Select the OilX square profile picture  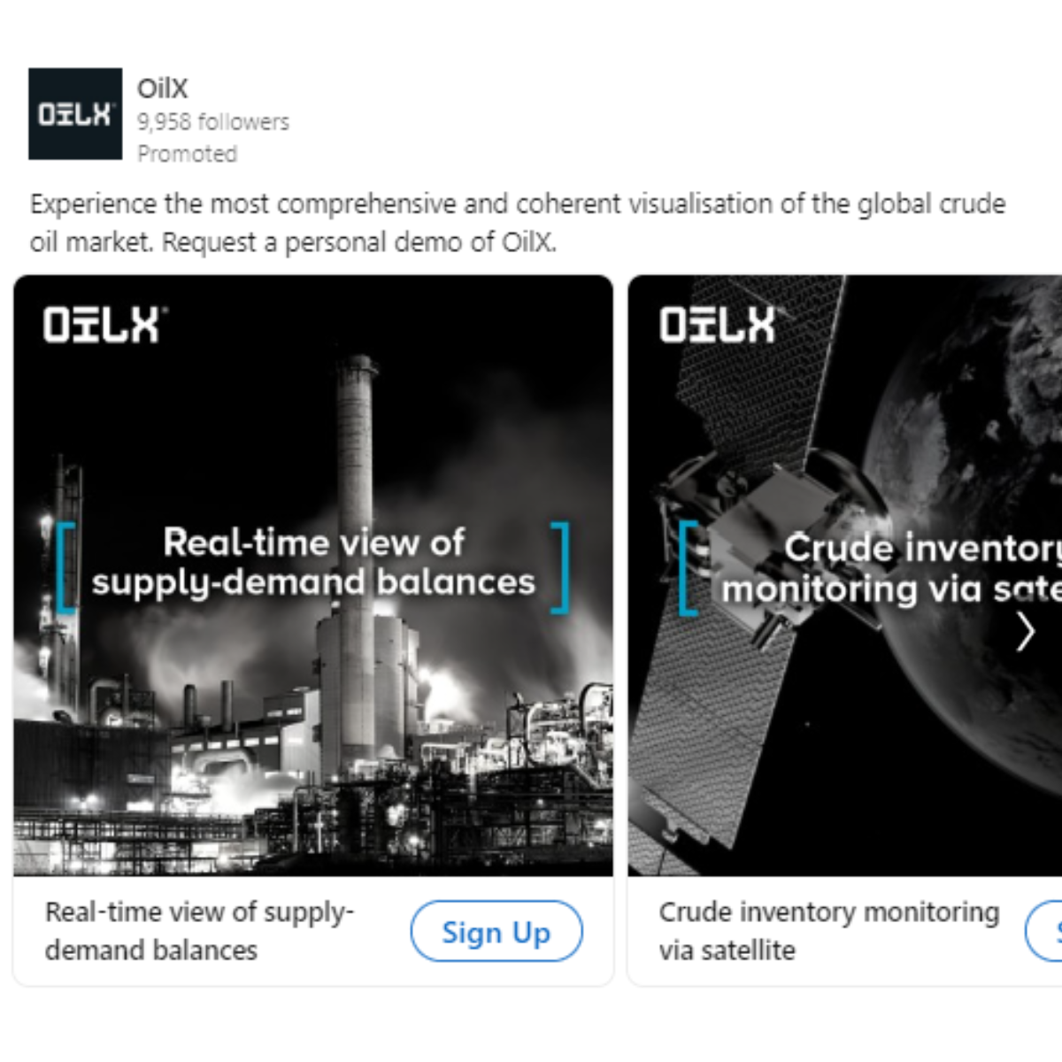(75, 114)
